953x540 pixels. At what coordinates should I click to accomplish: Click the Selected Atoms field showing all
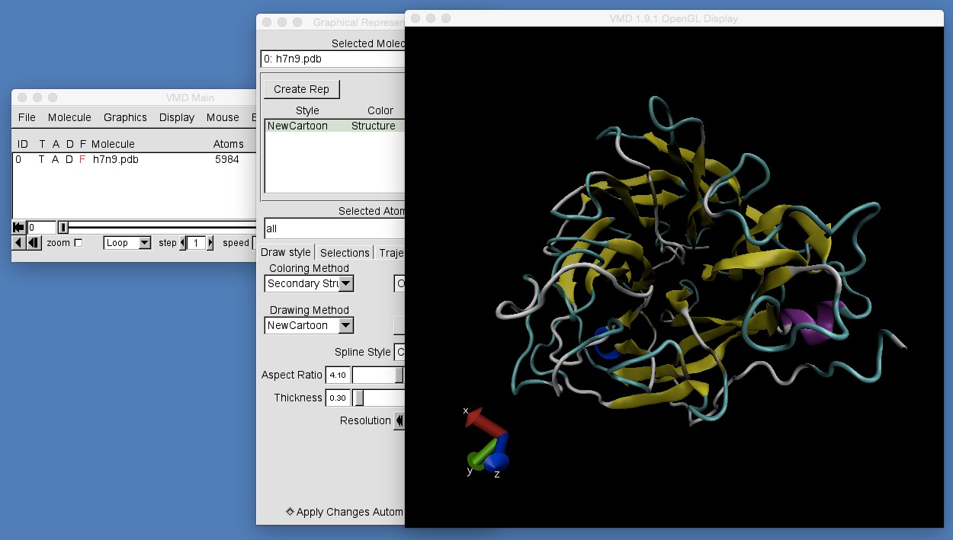point(335,228)
